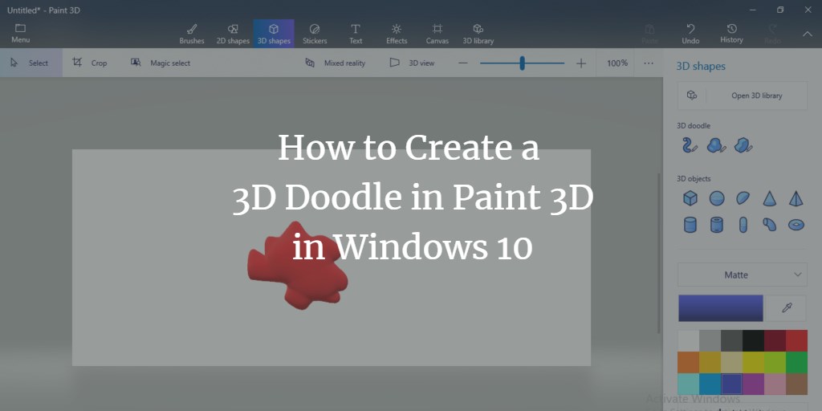The width and height of the screenshot is (822, 411).
Task: Choose the white color swatch
Action: point(688,340)
